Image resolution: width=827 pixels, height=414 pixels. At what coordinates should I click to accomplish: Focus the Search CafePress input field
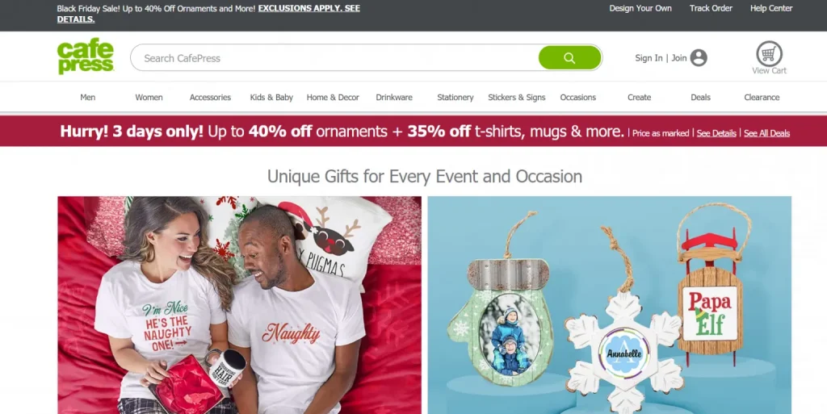click(x=334, y=58)
